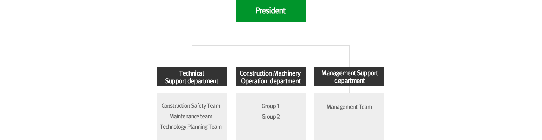Click the vertical connector line below President
542x140 pixels.
click(x=271, y=34)
